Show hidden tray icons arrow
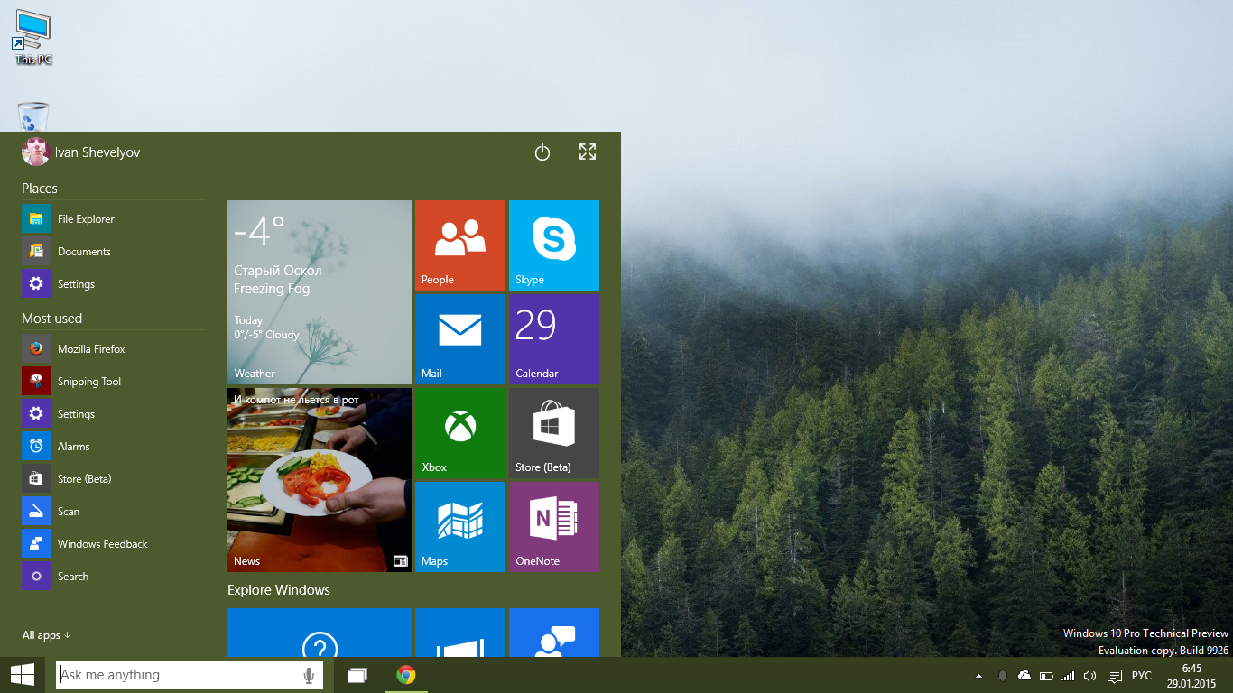This screenshot has height=693, width=1233. [979, 676]
